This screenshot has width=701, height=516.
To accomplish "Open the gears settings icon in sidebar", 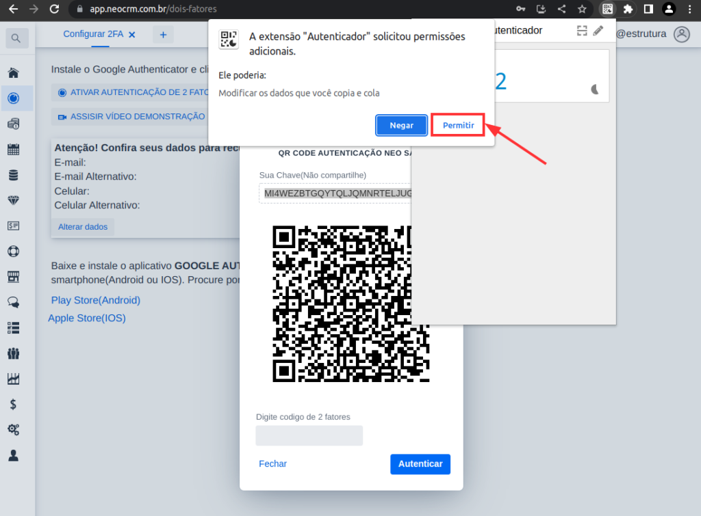I will click(13, 429).
